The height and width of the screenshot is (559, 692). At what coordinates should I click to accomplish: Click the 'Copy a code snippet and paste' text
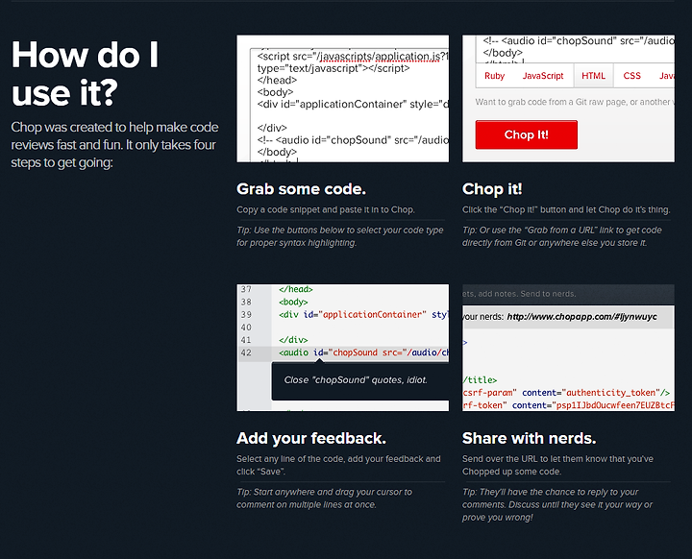[326, 209]
